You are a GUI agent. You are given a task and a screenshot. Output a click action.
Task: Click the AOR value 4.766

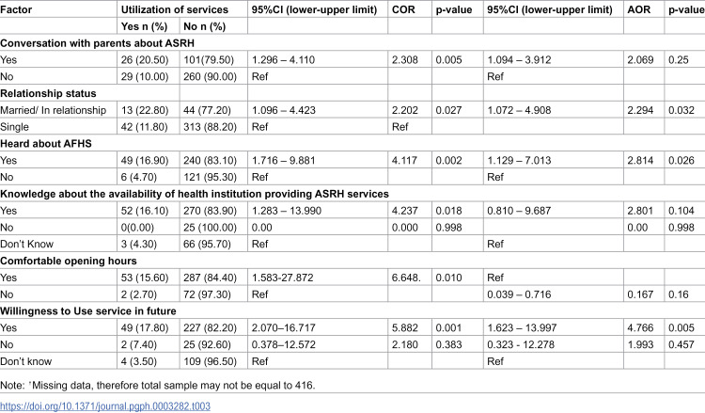640,328
